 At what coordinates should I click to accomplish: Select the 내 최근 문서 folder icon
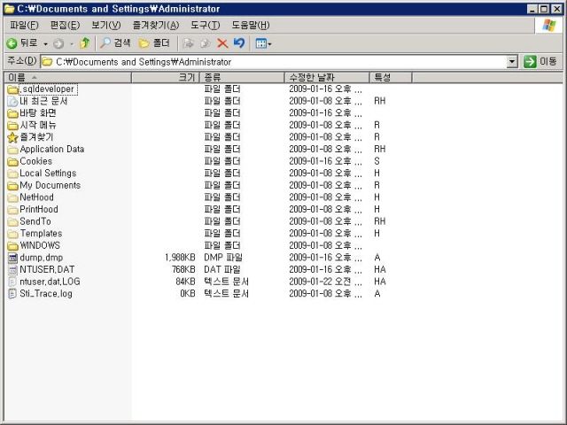point(12,102)
